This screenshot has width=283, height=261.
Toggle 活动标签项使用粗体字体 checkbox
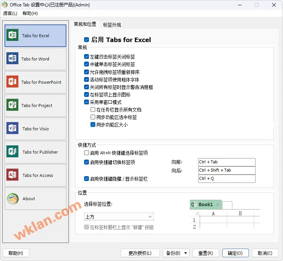pos(86,80)
